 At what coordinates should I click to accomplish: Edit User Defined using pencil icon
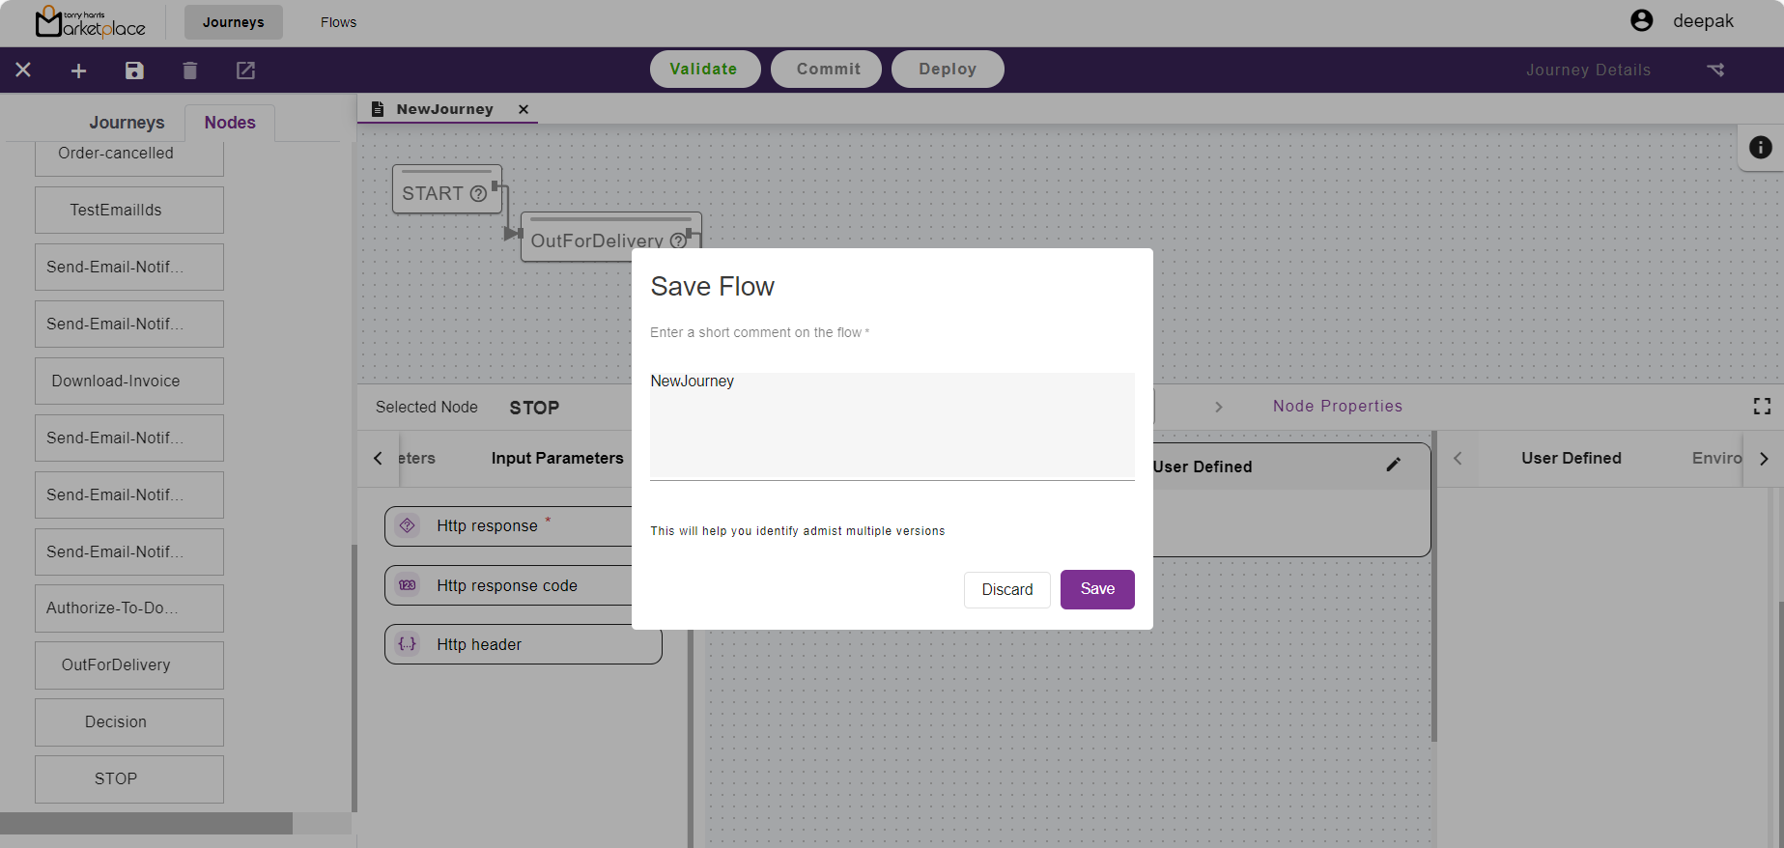(1393, 466)
